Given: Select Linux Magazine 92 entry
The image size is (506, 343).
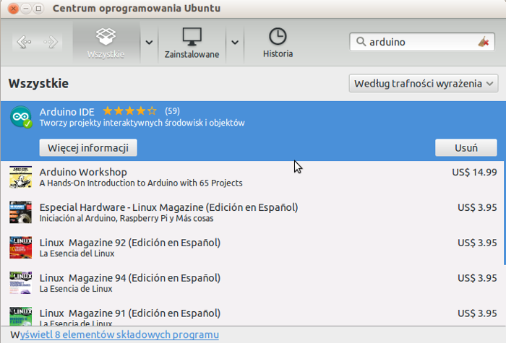Looking at the screenshot, I should (x=252, y=248).
